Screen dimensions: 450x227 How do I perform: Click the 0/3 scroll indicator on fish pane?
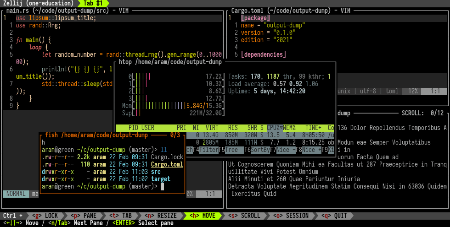tap(175, 135)
